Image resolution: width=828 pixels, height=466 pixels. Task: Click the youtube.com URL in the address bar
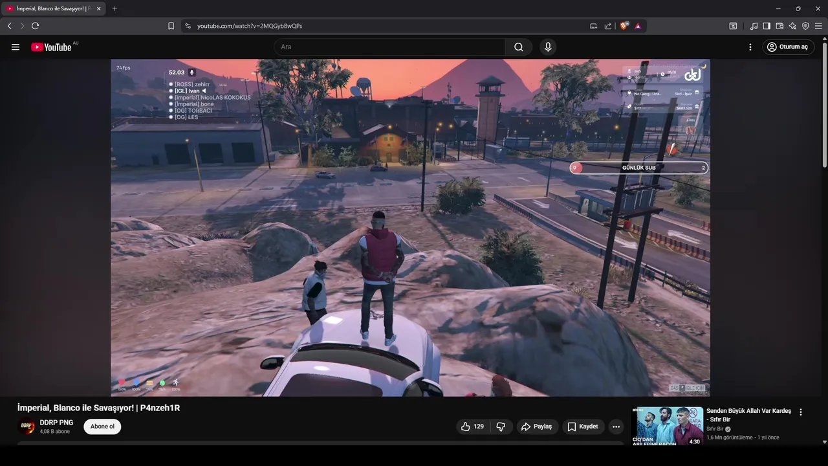point(250,26)
